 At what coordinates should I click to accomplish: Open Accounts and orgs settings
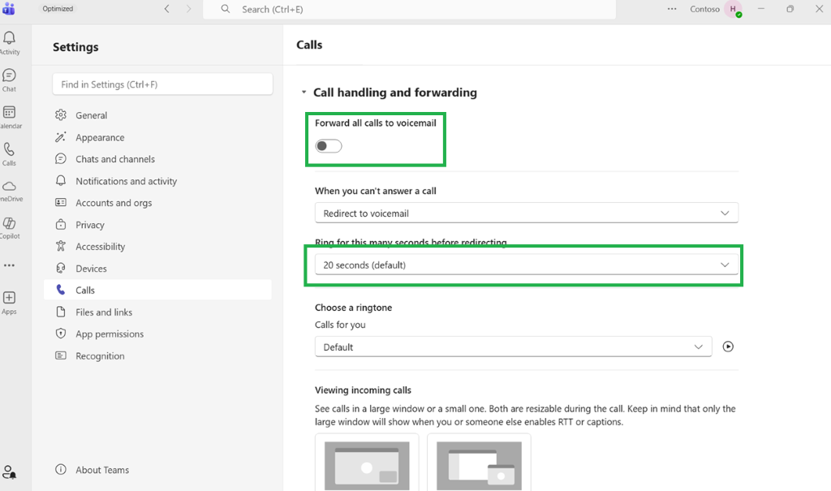point(114,203)
